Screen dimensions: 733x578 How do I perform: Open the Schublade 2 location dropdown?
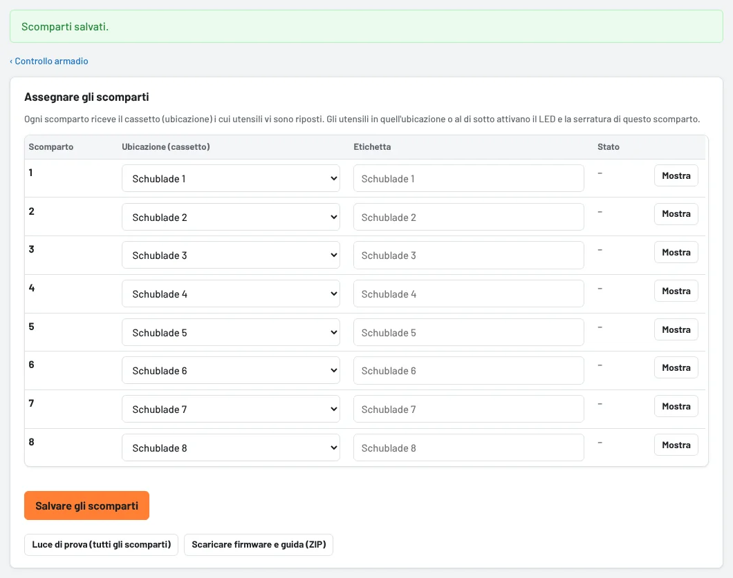[x=230, y=217]
